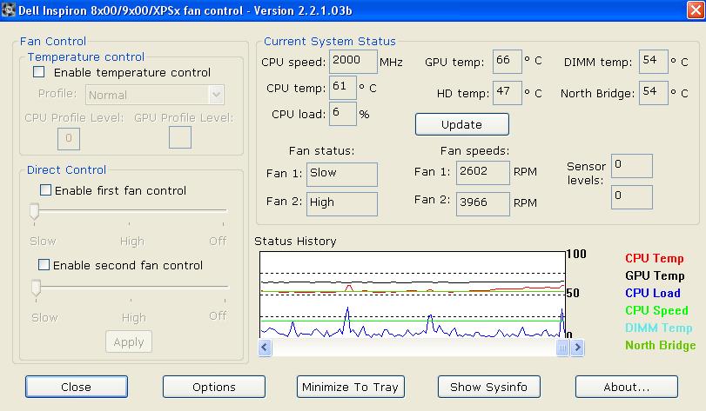Click left arrow of Status History scrollbar
Screen dimensions: 706x411
(x=265, y=348)
